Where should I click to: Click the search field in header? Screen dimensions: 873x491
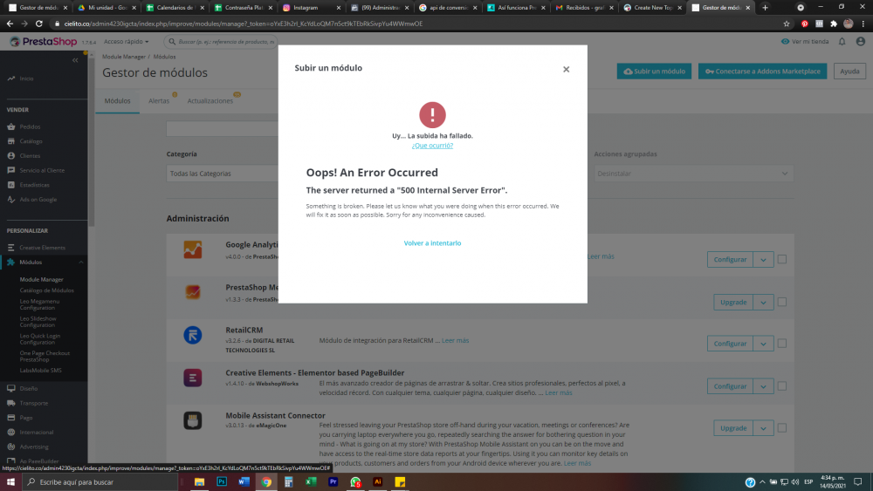223,42
